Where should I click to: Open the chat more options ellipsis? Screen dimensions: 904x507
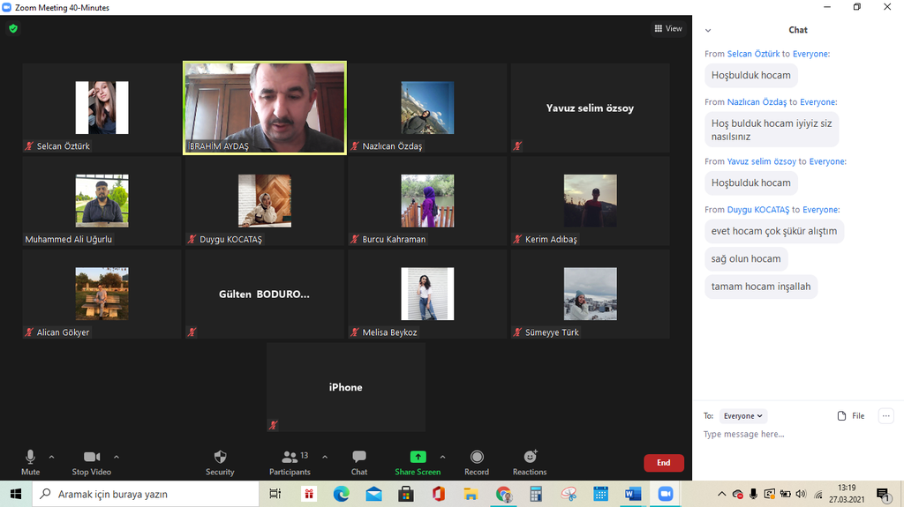[x=886, y=416]
